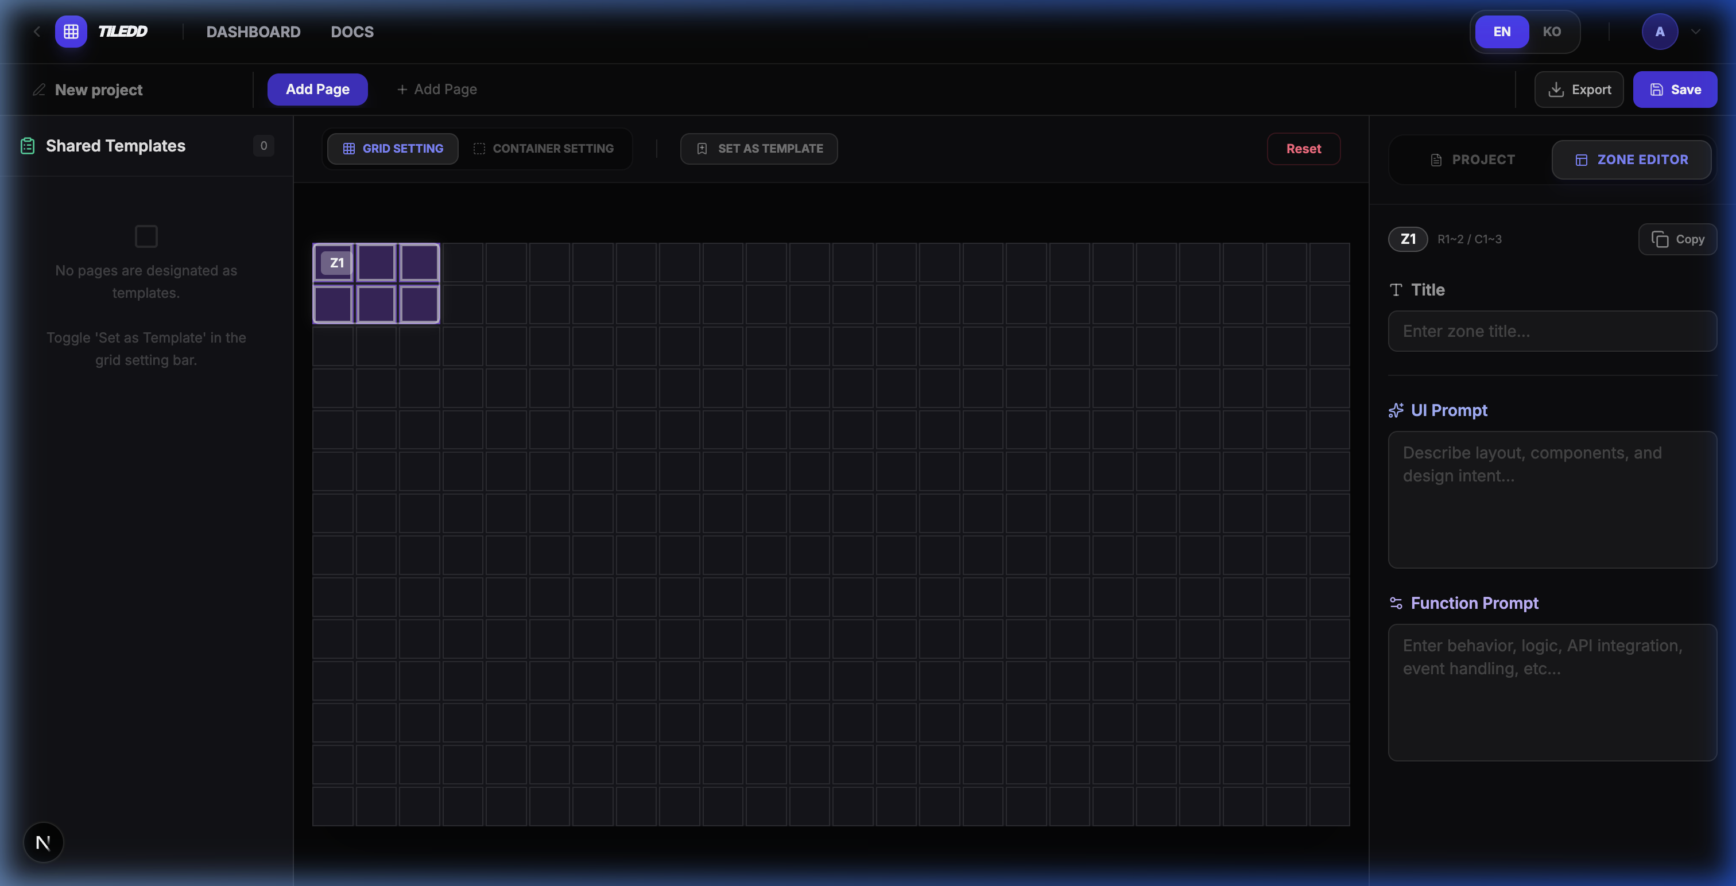This screenshot has height=886, width=1736.
Task: Click the sparkle icon next to UI Prompt
Action: pyautogui.click(x=1396, y=410)
